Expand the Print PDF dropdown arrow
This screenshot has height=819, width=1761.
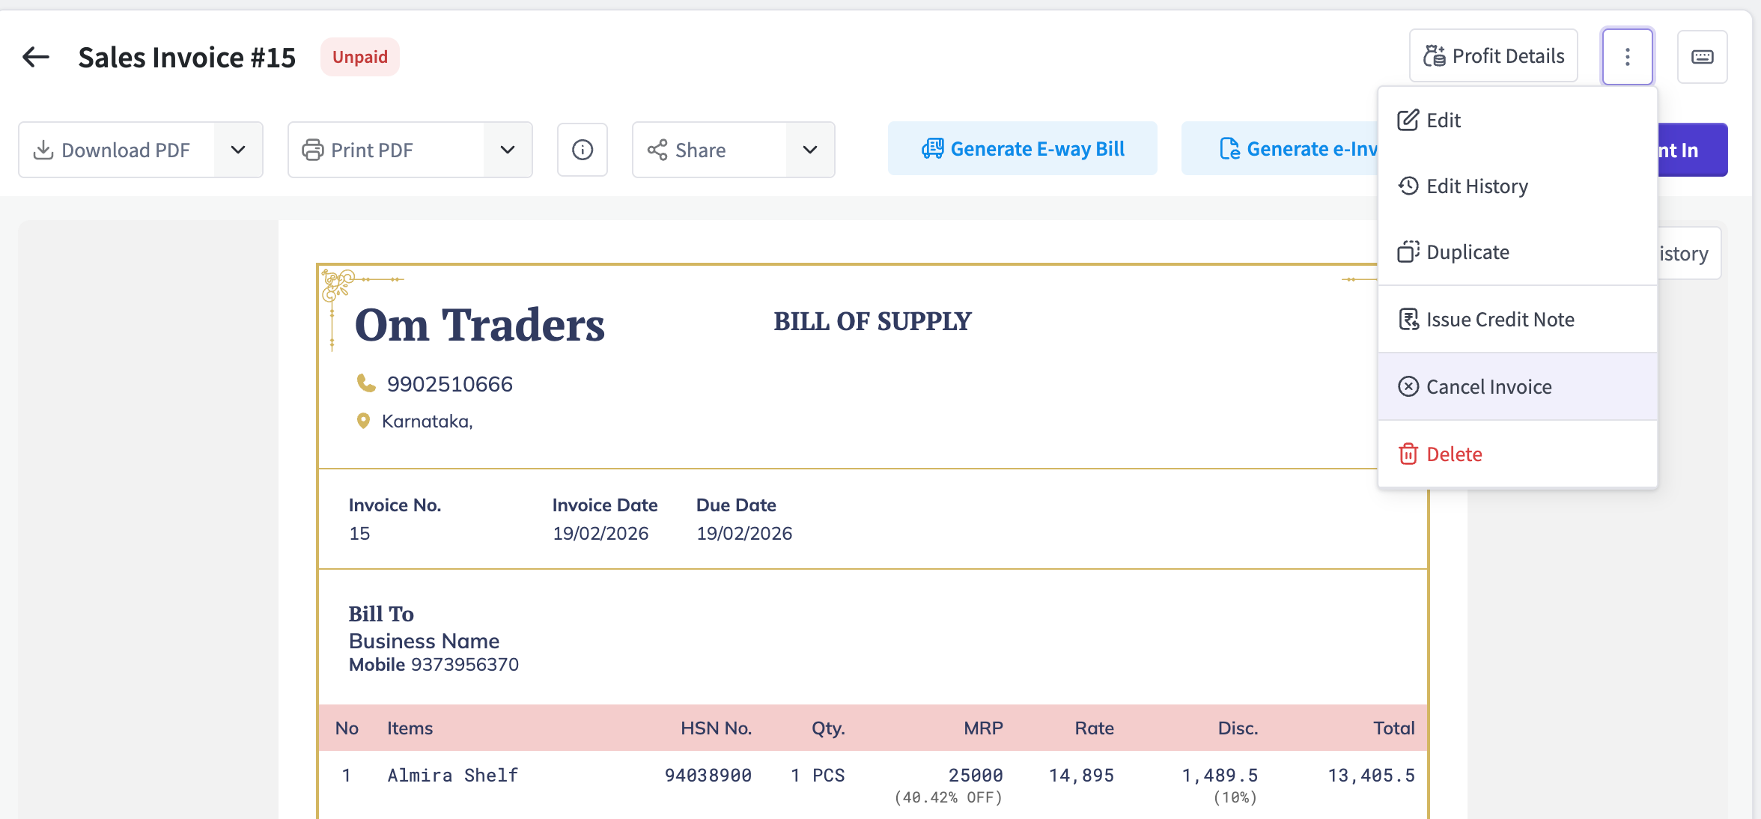tap(508, 150)
